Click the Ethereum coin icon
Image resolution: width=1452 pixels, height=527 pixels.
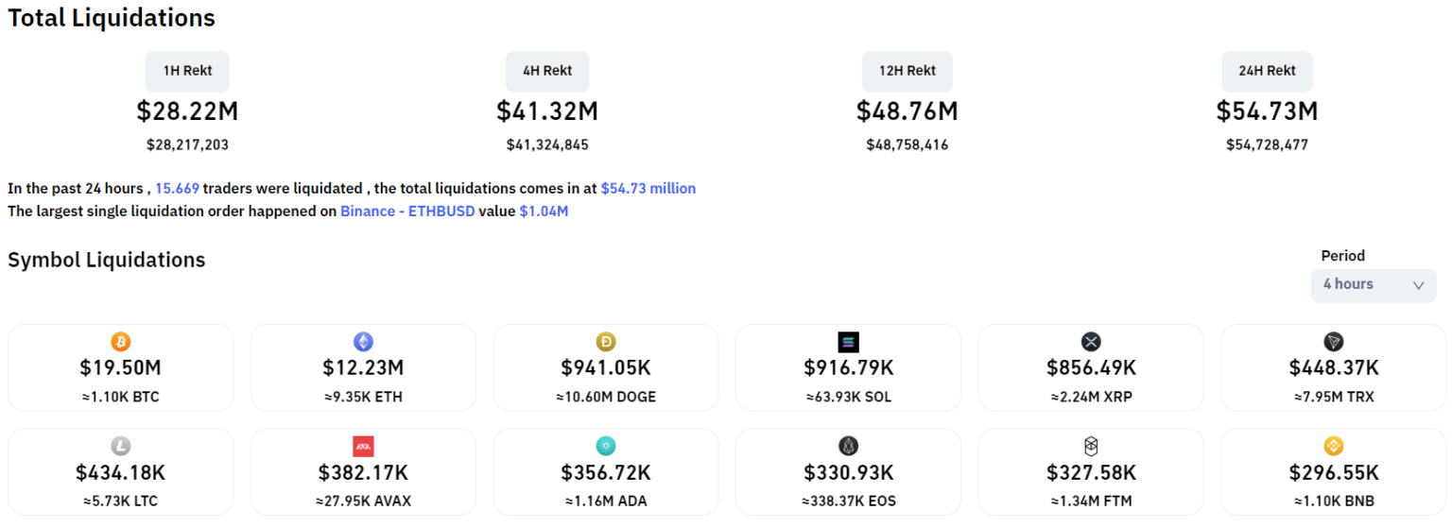363,342
